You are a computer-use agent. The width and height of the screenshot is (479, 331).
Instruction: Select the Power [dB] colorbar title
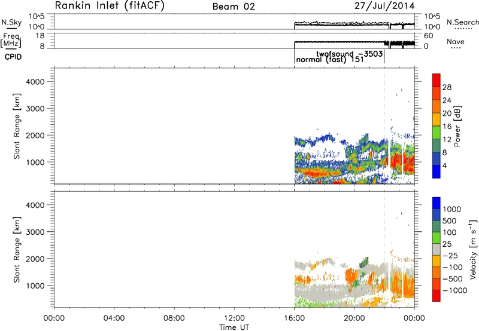pyautogui.click(x=457, y=126)
